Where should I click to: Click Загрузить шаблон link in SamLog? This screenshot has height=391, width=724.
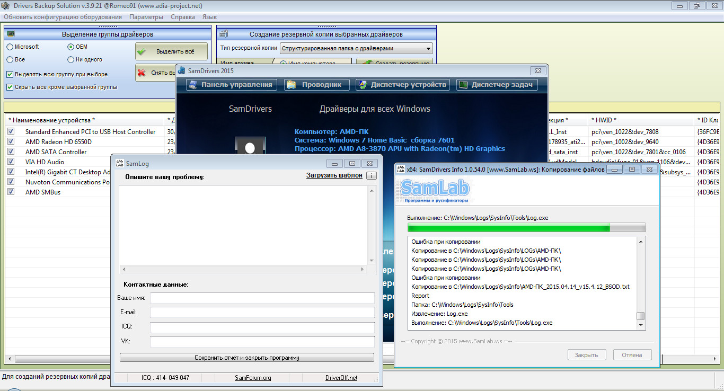(x=334, y=175)
